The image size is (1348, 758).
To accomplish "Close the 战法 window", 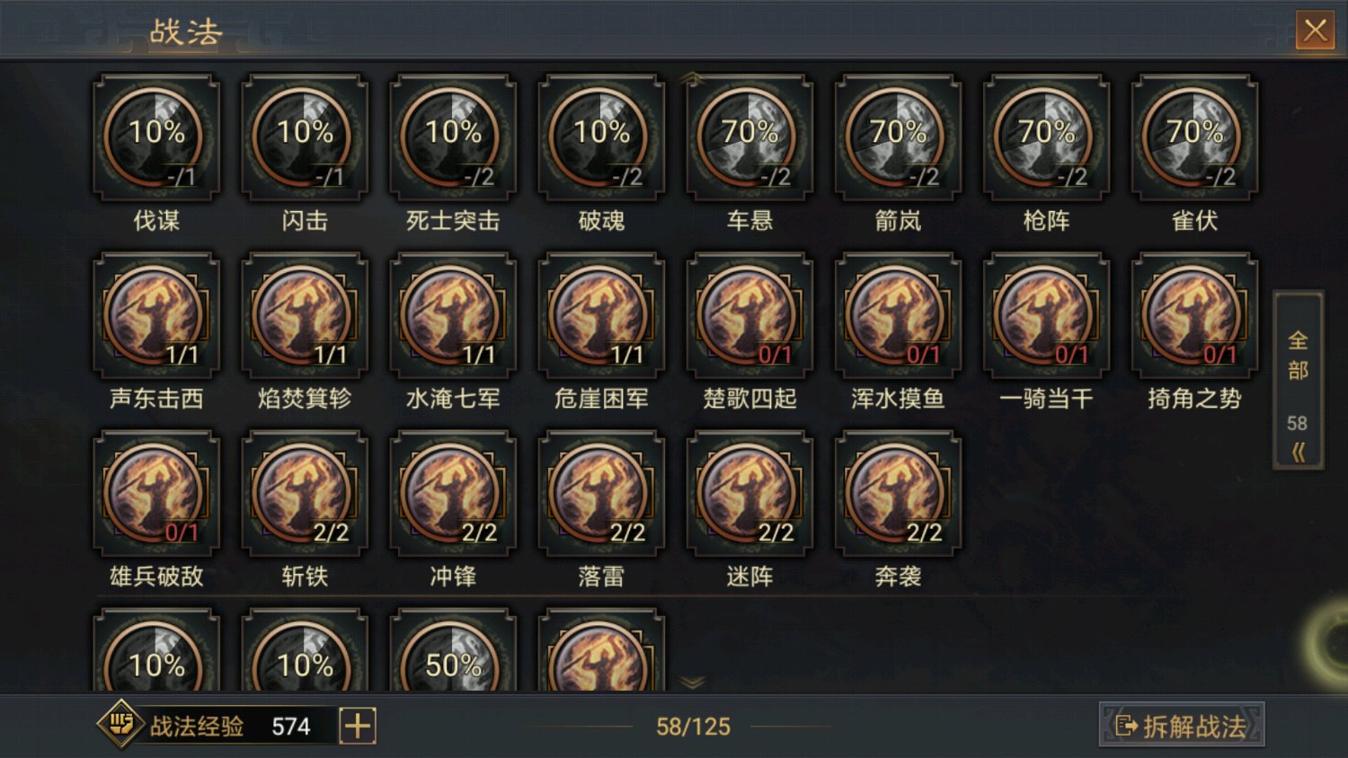I will click(1315, 31).
